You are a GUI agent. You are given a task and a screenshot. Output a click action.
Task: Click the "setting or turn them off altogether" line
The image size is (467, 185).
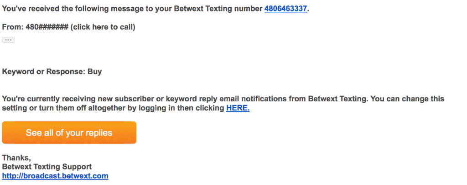126,108
